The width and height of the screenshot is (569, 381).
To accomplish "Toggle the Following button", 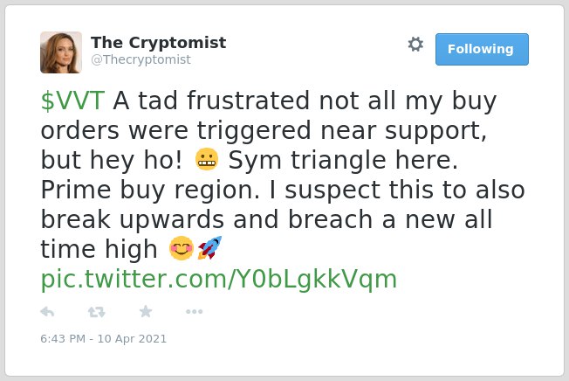I will [x=482, y=50].
